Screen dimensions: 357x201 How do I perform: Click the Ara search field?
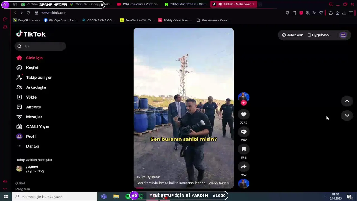pyautogui.click(x=40, y=46)
